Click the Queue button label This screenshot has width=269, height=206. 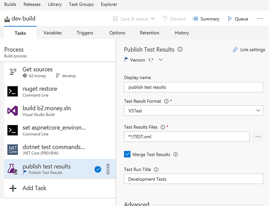241,19
